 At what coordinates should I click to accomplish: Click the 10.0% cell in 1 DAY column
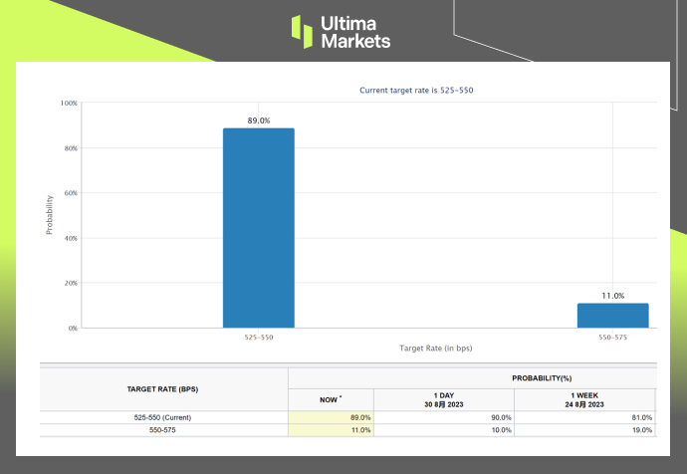point(444,430)
